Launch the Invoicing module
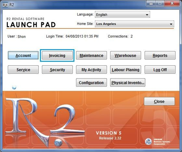The width and height of the screenshot is (182, 152). [57, 56]
